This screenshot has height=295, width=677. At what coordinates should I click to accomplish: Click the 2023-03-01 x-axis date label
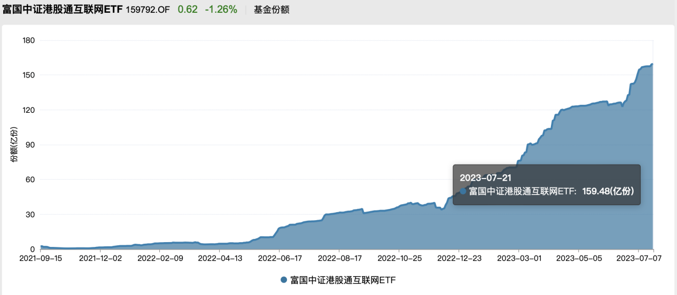[518, 258]
